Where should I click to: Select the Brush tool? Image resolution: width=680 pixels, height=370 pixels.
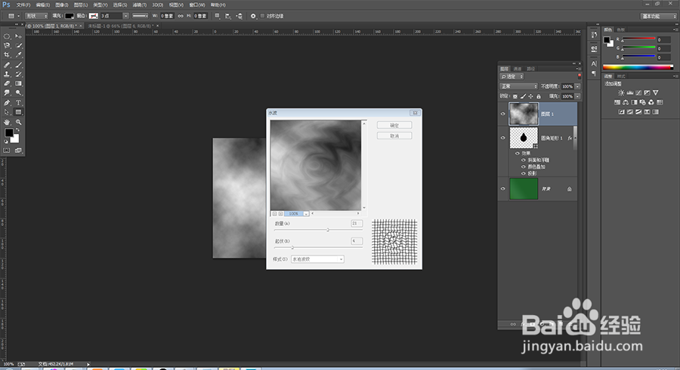(18, 65)
